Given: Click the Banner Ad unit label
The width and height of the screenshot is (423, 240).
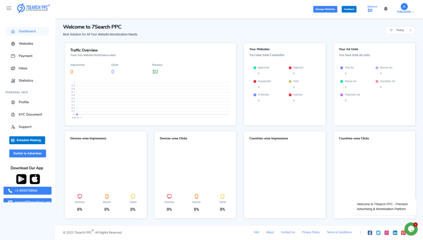Looking at the screenshot, I should 386,68.
